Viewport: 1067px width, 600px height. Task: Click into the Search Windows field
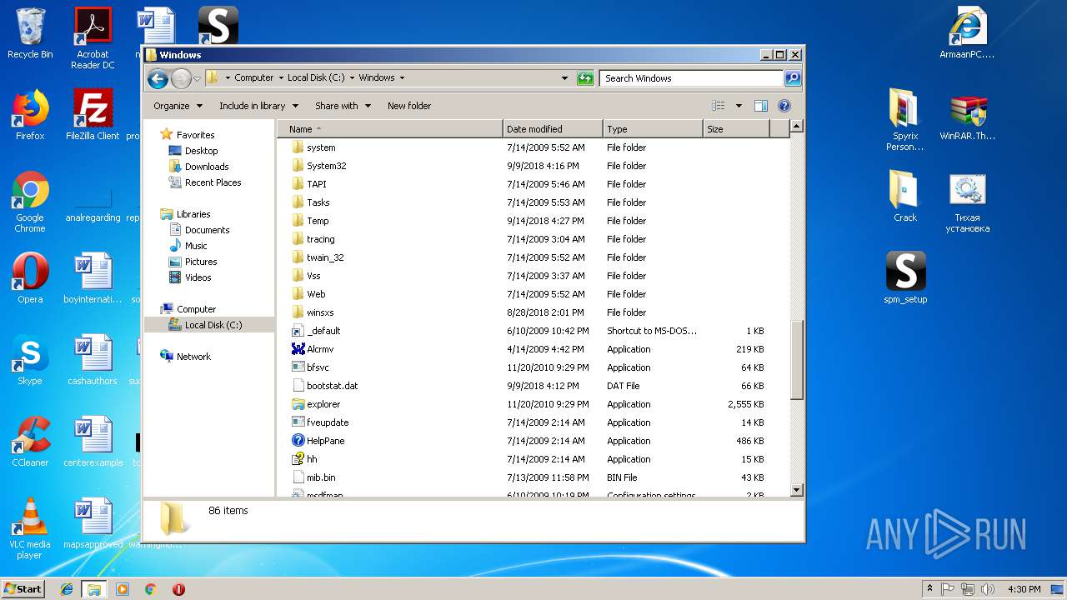691,78
